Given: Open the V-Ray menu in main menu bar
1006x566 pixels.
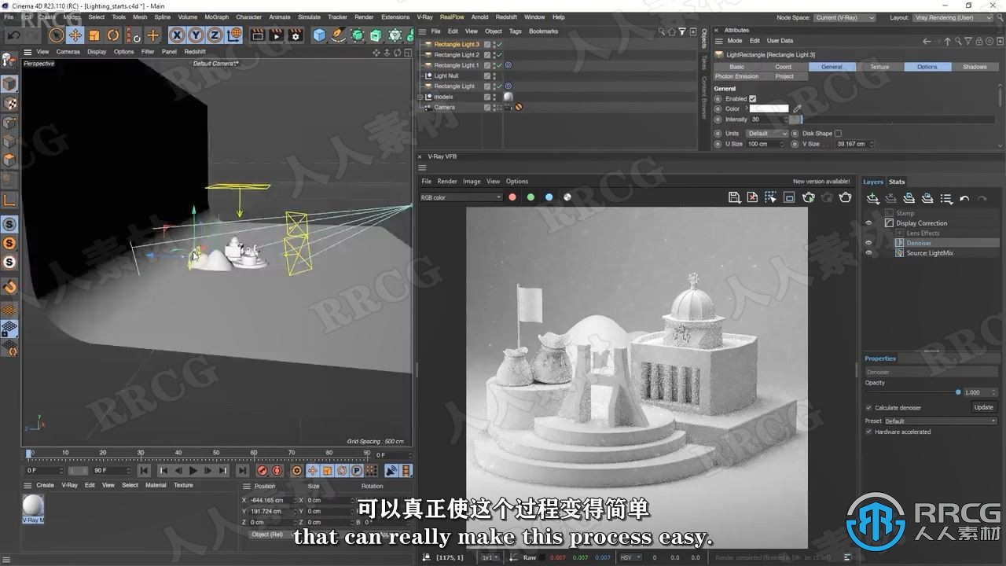Looking at the screenshot, I should click(x=424, y=17).
